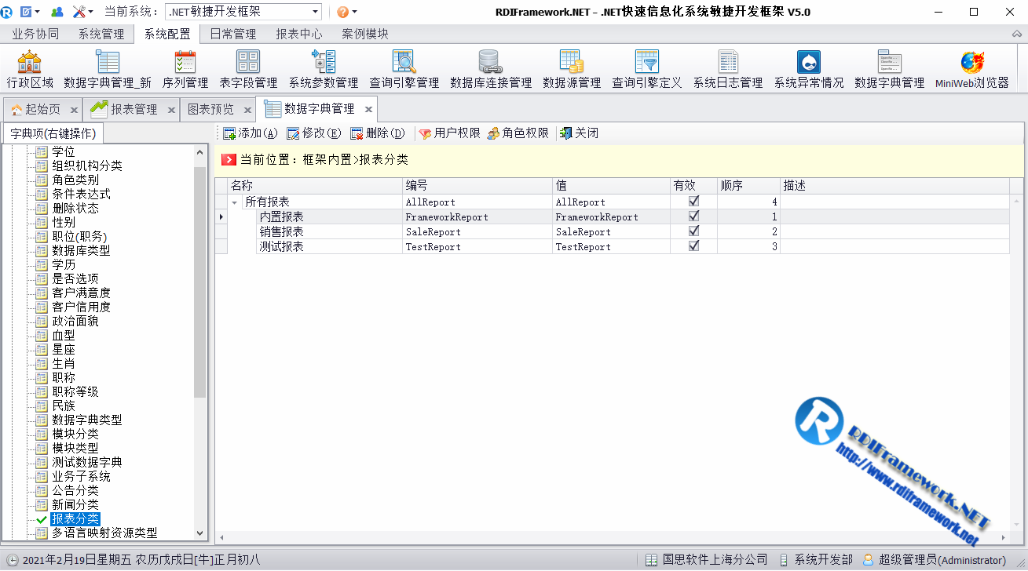1028x571 pixels.
Task: Sort by 编号 column header
Action: point(477,186)
